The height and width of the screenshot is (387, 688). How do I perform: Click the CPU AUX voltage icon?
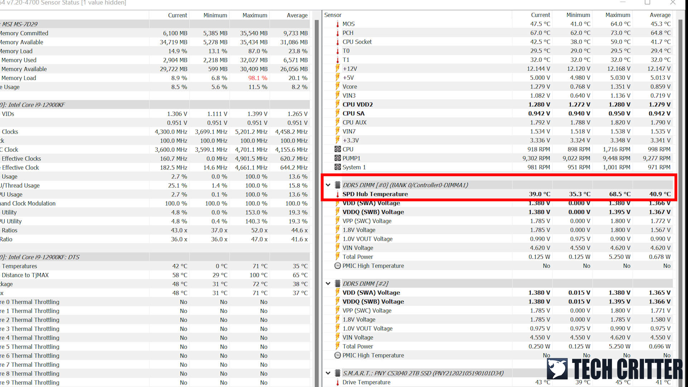click(338, 122)
